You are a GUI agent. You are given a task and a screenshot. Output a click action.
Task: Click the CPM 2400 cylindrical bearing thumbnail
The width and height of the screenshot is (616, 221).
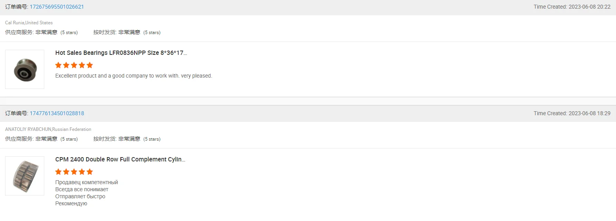pos(25,176)
